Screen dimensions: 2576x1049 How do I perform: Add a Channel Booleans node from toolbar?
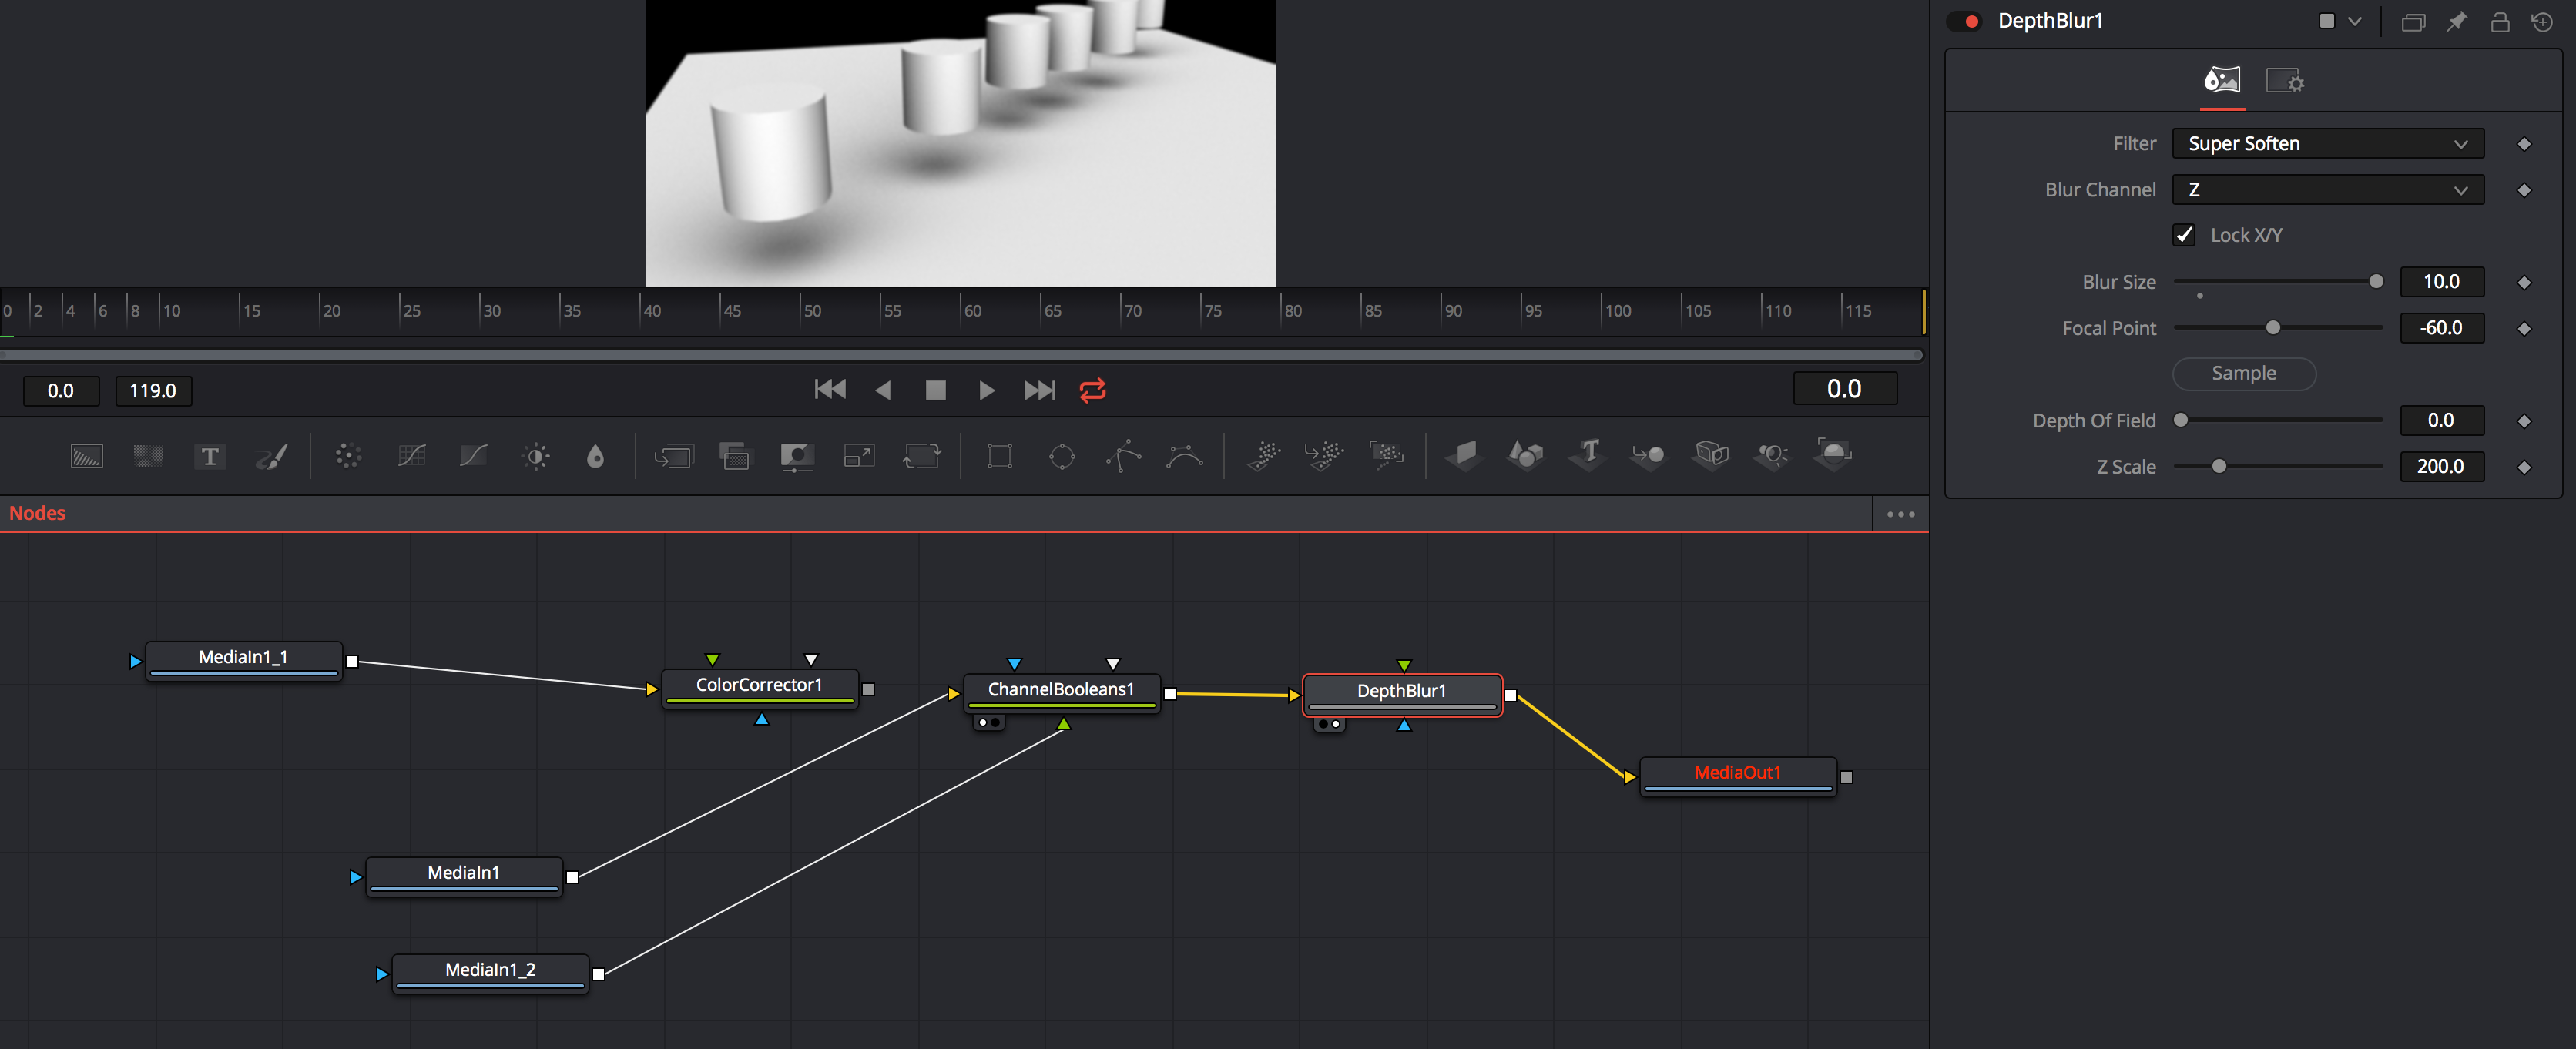[x=735, y=456]
